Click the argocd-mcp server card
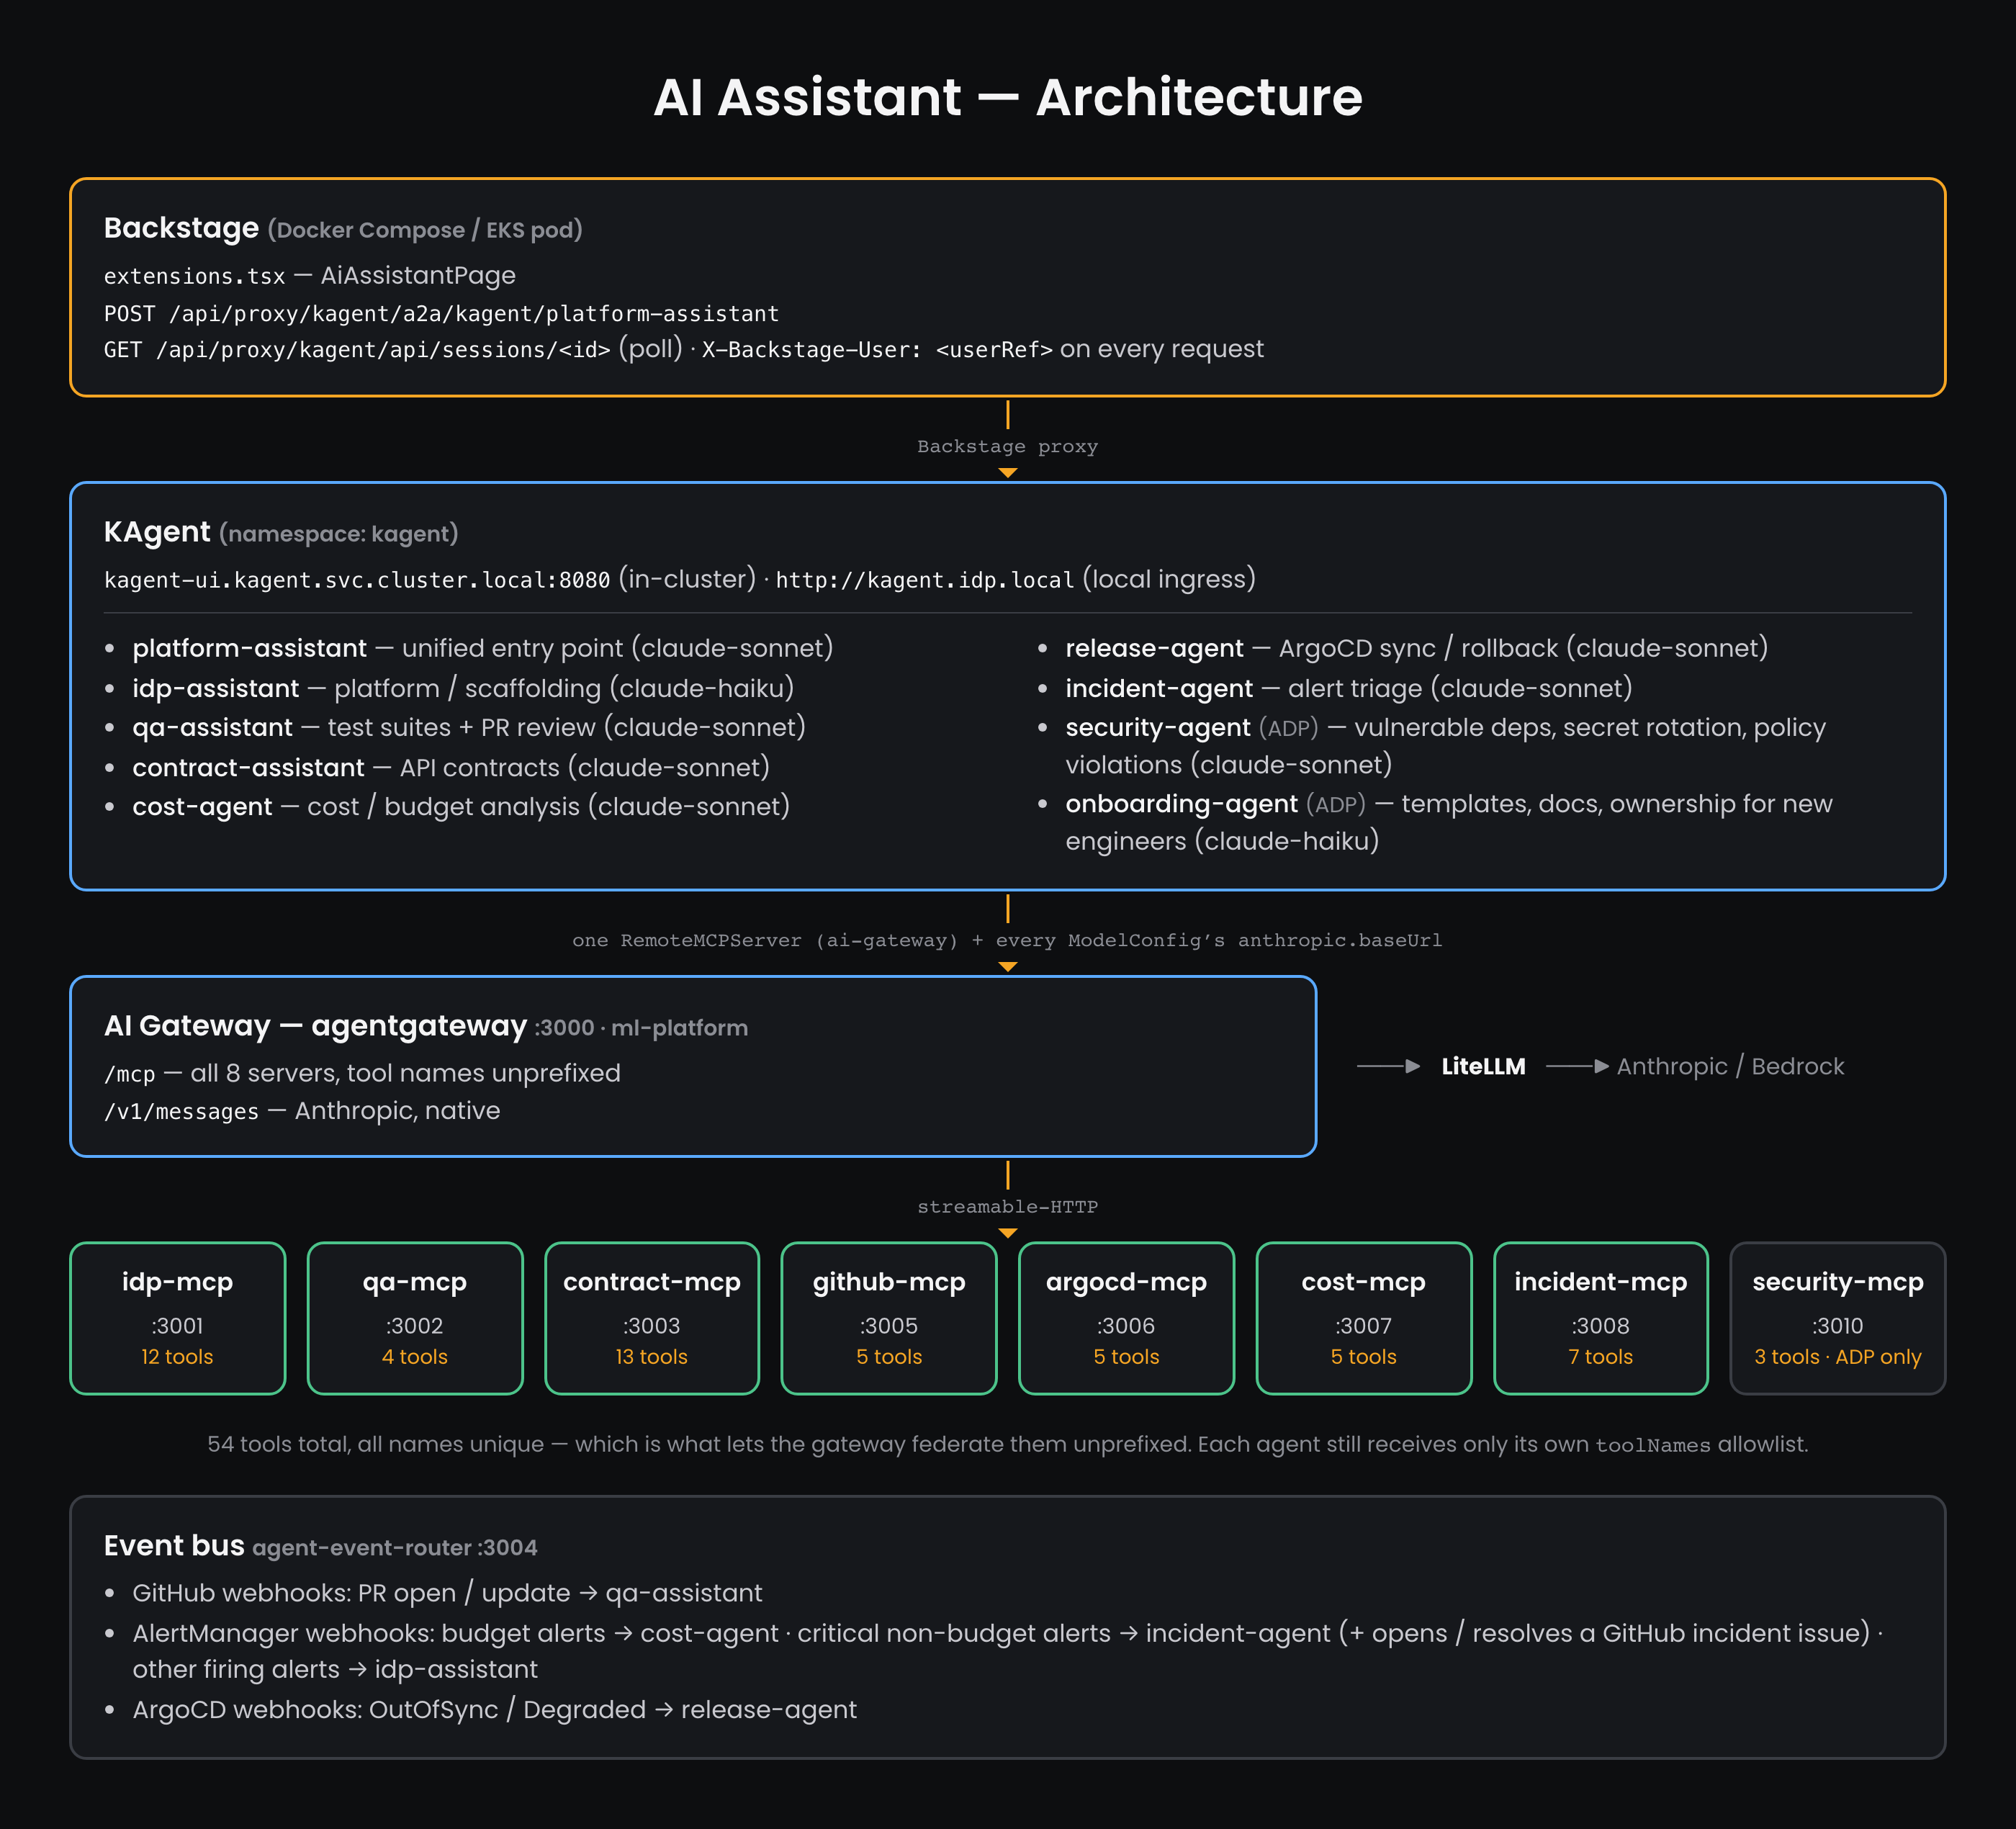The width and height of the screenshot is (2016, 1829). (x=1126, y=1318)
